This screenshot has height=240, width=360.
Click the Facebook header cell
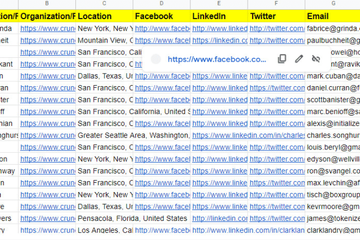pos(161,16)
